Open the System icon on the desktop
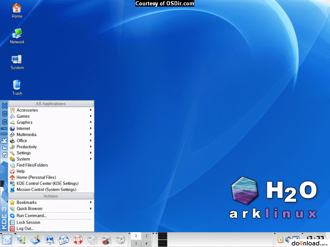 pyautogui.click(x=17, y=62)
